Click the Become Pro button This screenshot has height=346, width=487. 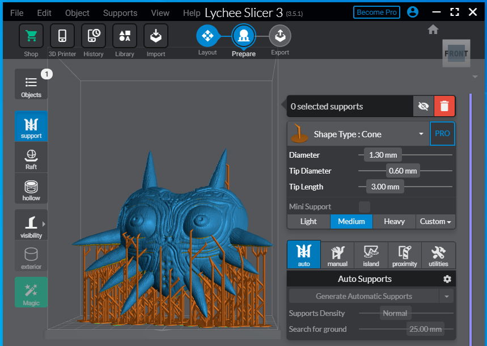[x=376, y=12]
